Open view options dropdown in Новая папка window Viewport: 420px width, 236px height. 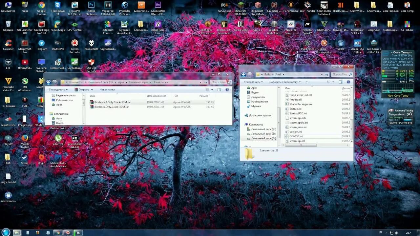tap(212, 89)
